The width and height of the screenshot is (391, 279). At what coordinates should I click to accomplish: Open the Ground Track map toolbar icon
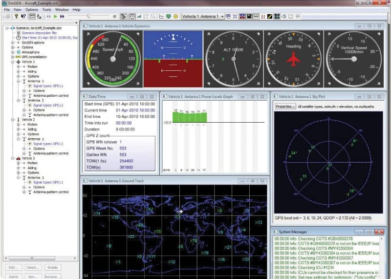[277, 17]
